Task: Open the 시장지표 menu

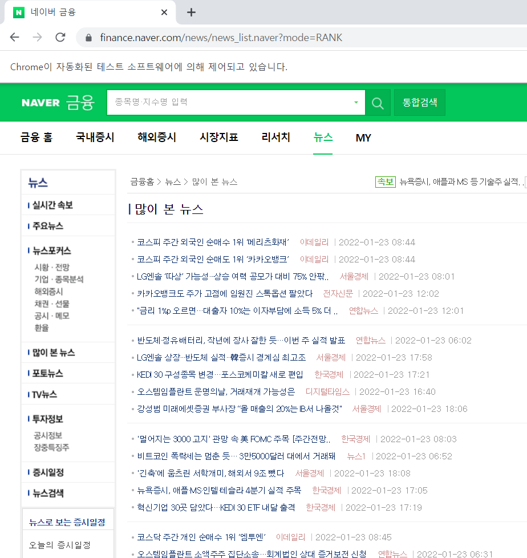Action: [x=219, y=138]
